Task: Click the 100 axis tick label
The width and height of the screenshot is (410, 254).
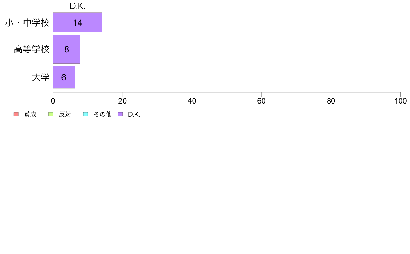Action: [x=400, y=101]
